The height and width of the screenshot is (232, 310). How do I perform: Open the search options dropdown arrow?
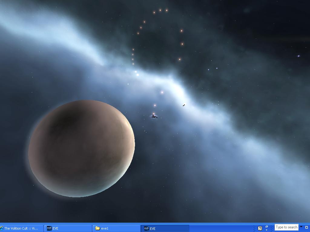pos(301,227)
